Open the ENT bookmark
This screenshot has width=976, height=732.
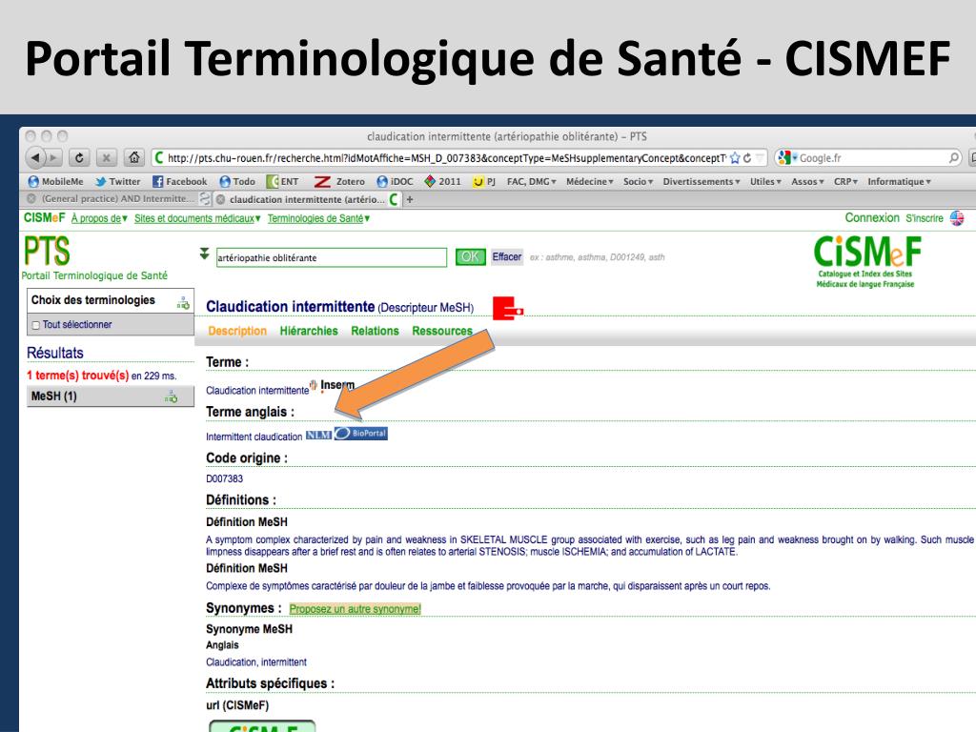(283, 181)
